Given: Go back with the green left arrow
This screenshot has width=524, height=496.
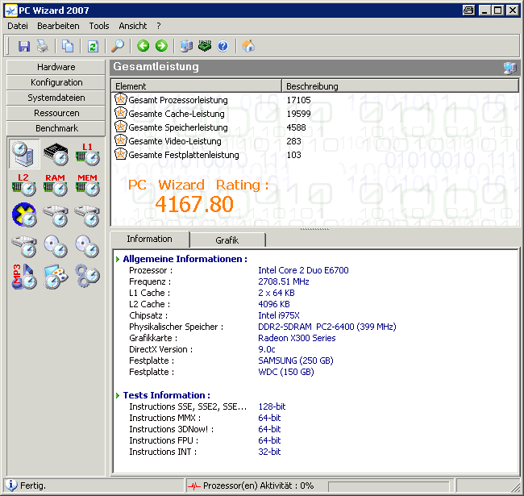Looking at the screenshot, I should coord(143,46).
